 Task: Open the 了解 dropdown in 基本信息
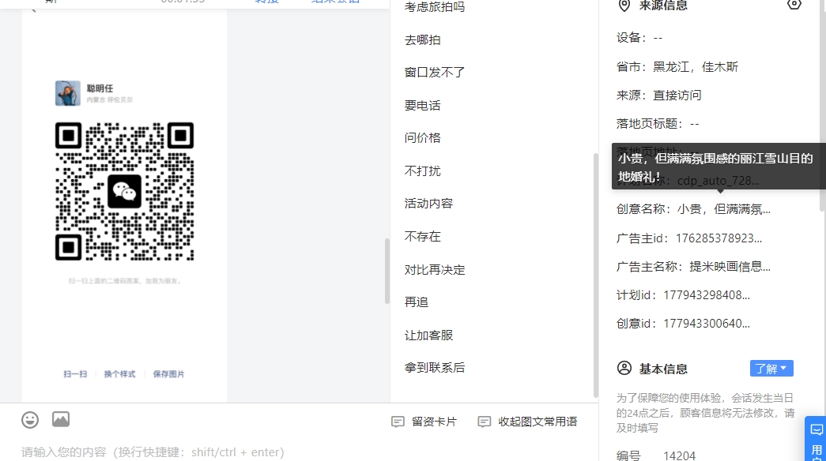point(771,369)
